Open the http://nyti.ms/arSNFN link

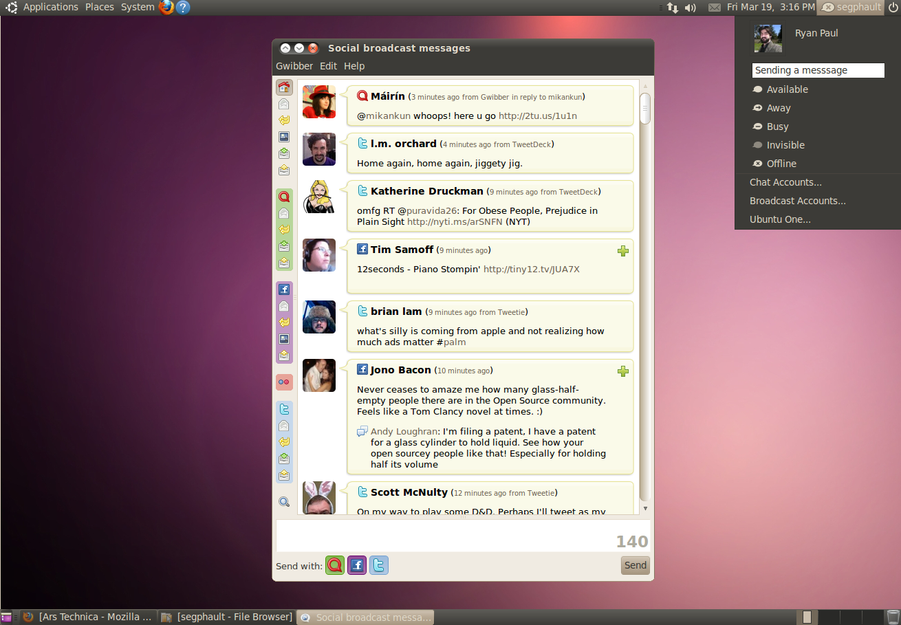click(455, 222)
